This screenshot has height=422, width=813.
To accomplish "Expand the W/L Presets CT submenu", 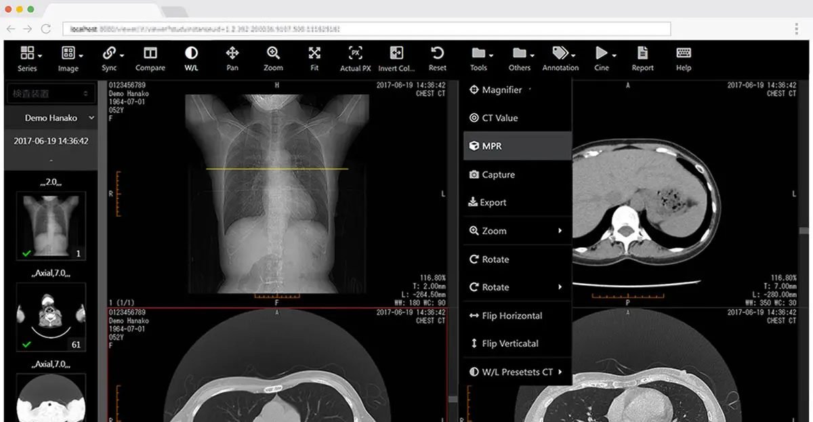I will click(517, 372).
